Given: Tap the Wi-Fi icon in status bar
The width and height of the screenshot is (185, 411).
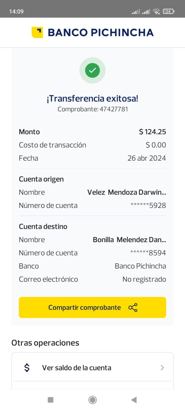Looking at the screenshot, I should (x=157, y=11).
